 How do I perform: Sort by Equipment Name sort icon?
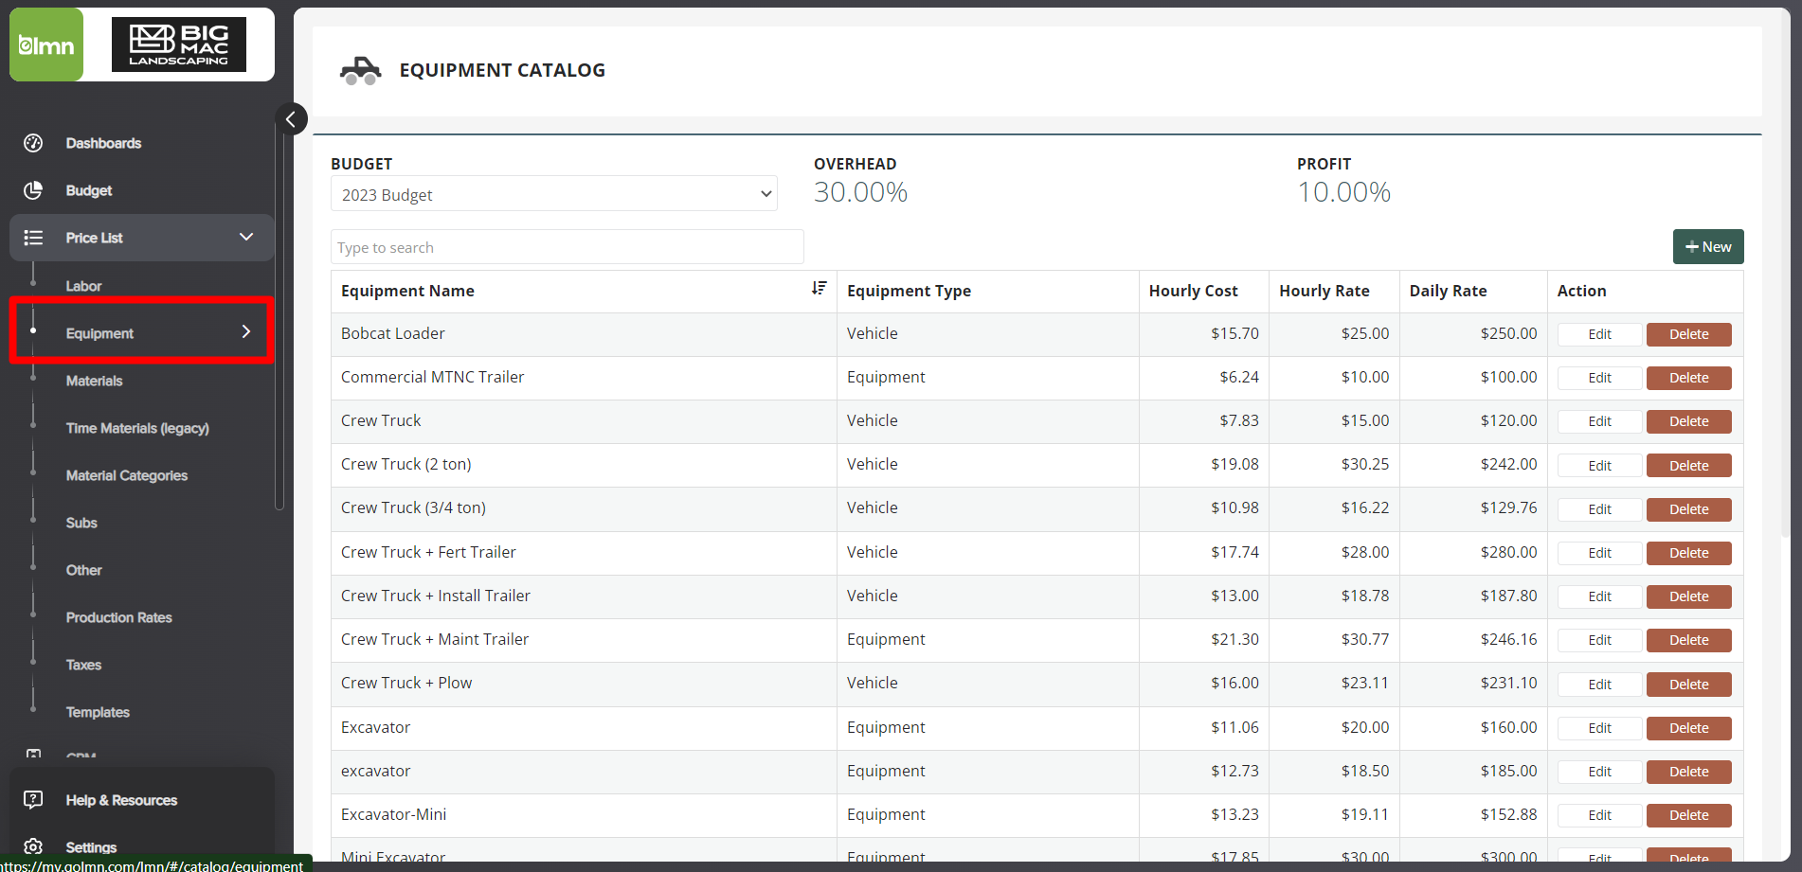820,288
